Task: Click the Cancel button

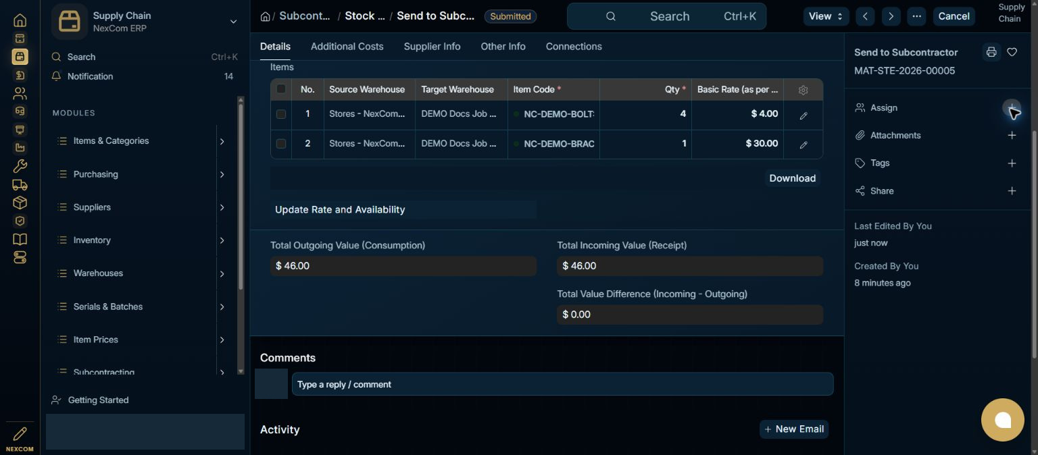Action: point(954,16)
